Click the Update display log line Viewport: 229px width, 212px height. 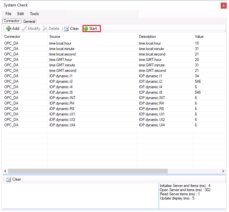click(x=177, y=198)
